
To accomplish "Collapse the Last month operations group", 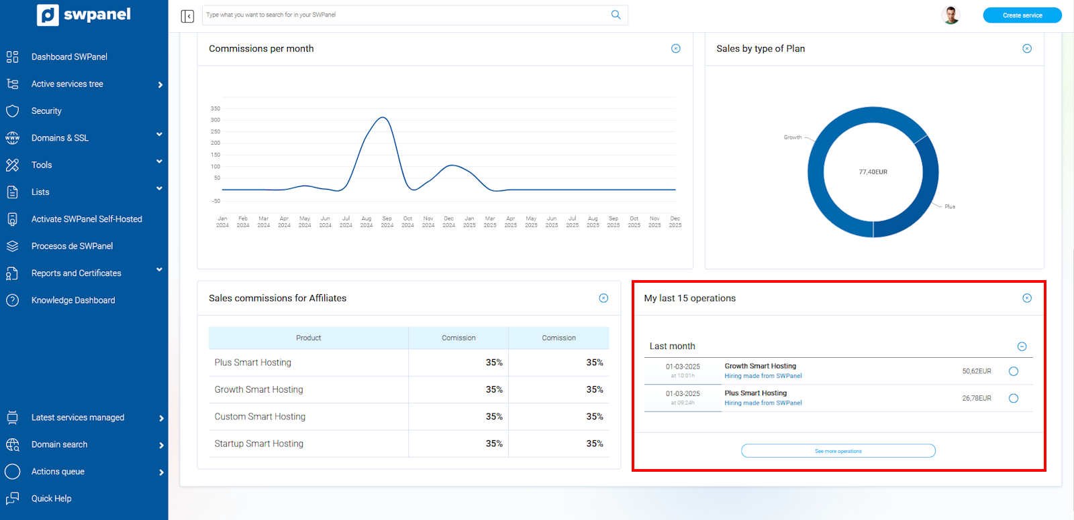I will click(x=1022, y=346).
